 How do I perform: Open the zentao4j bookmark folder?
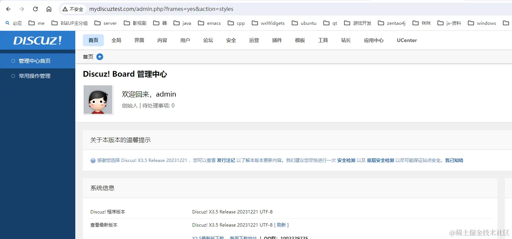[x=392, y=23]
